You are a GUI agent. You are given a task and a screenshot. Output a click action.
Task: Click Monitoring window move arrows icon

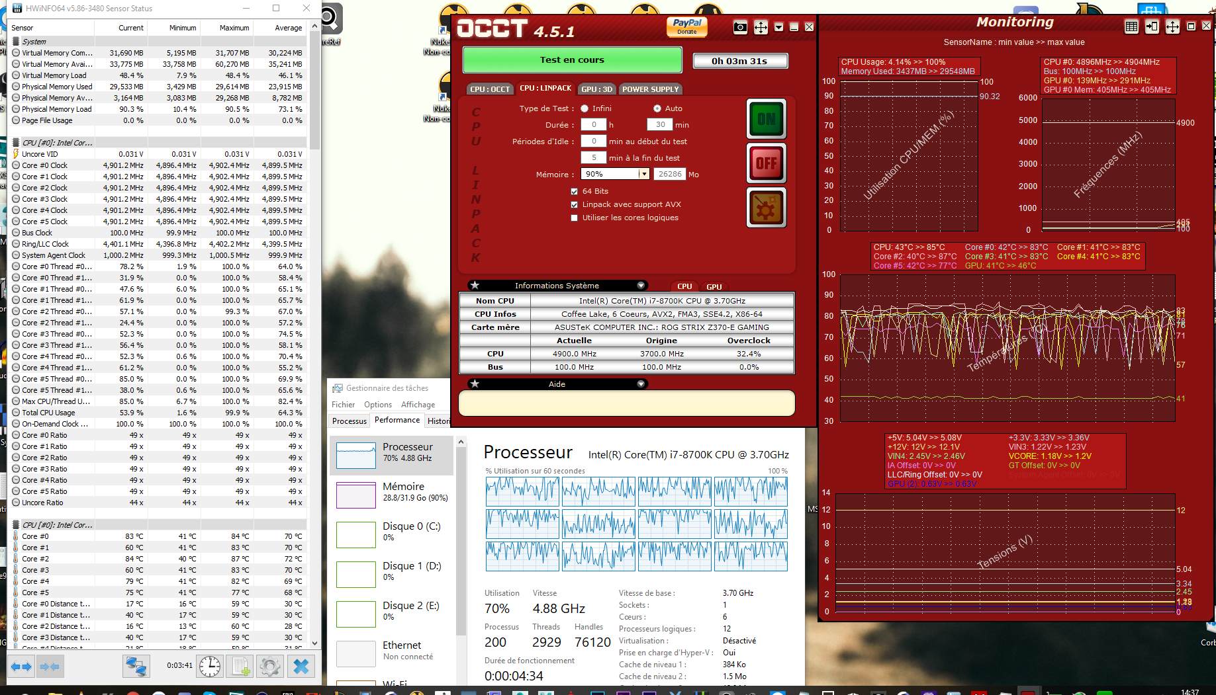(1172, 26)
